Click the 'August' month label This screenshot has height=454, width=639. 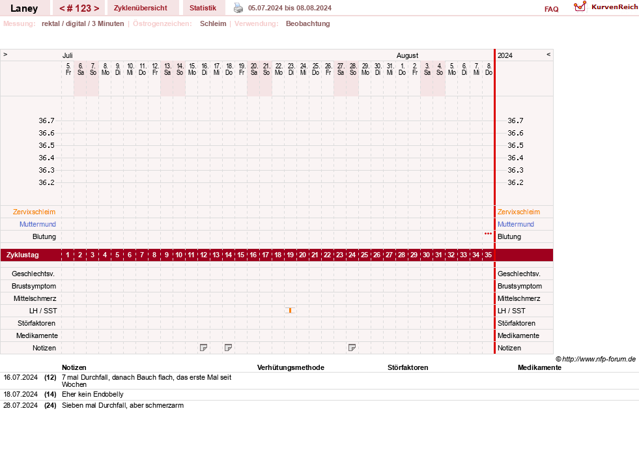(x=408, y=55)
